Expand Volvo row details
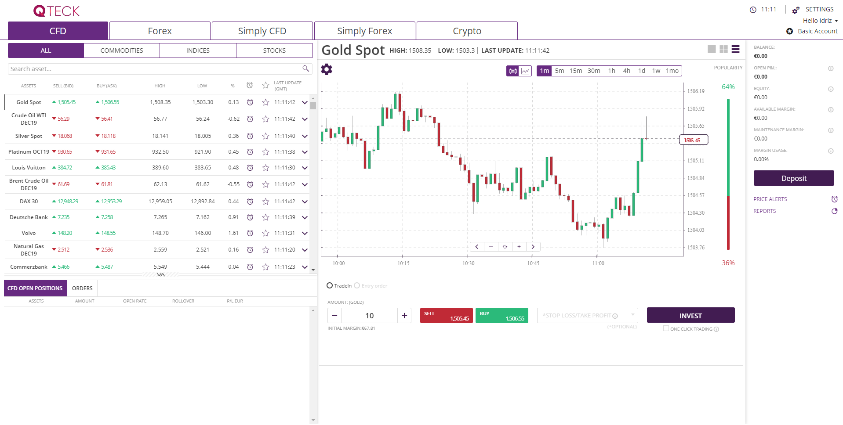Screen dimensions: 843x425 [x=305, y=233]
